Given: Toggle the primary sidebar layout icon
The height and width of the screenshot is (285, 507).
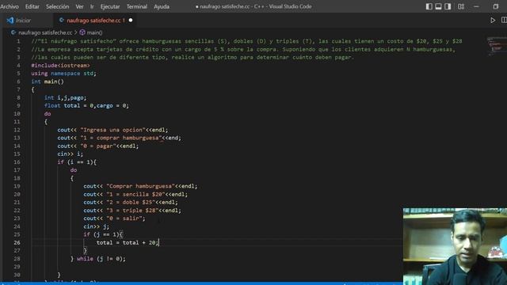Looking at the screenshot, I should point(429,6).
